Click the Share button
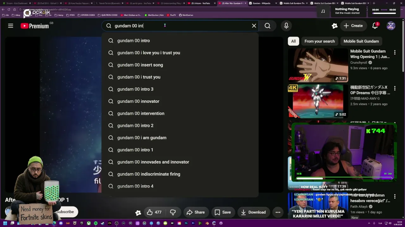Screen dimensions: 405x227 click(x=196, y=212)
